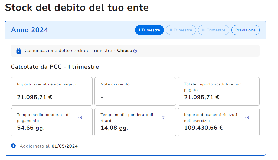The image size is (278, 160).
Task: Select the Totale importo scaduto e non pagato label
Action: click(x=213, y=87)
